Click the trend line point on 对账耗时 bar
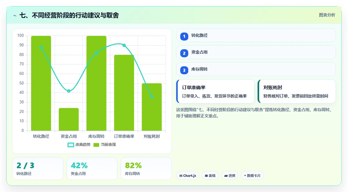Viewport: 348px width, 192px height. (152, 97)
